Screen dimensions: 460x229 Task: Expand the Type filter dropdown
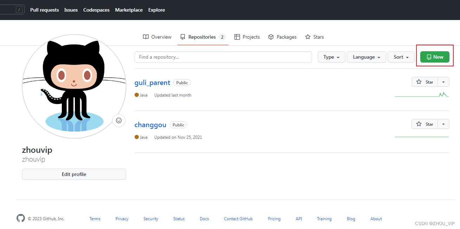(x=331, y=57)
